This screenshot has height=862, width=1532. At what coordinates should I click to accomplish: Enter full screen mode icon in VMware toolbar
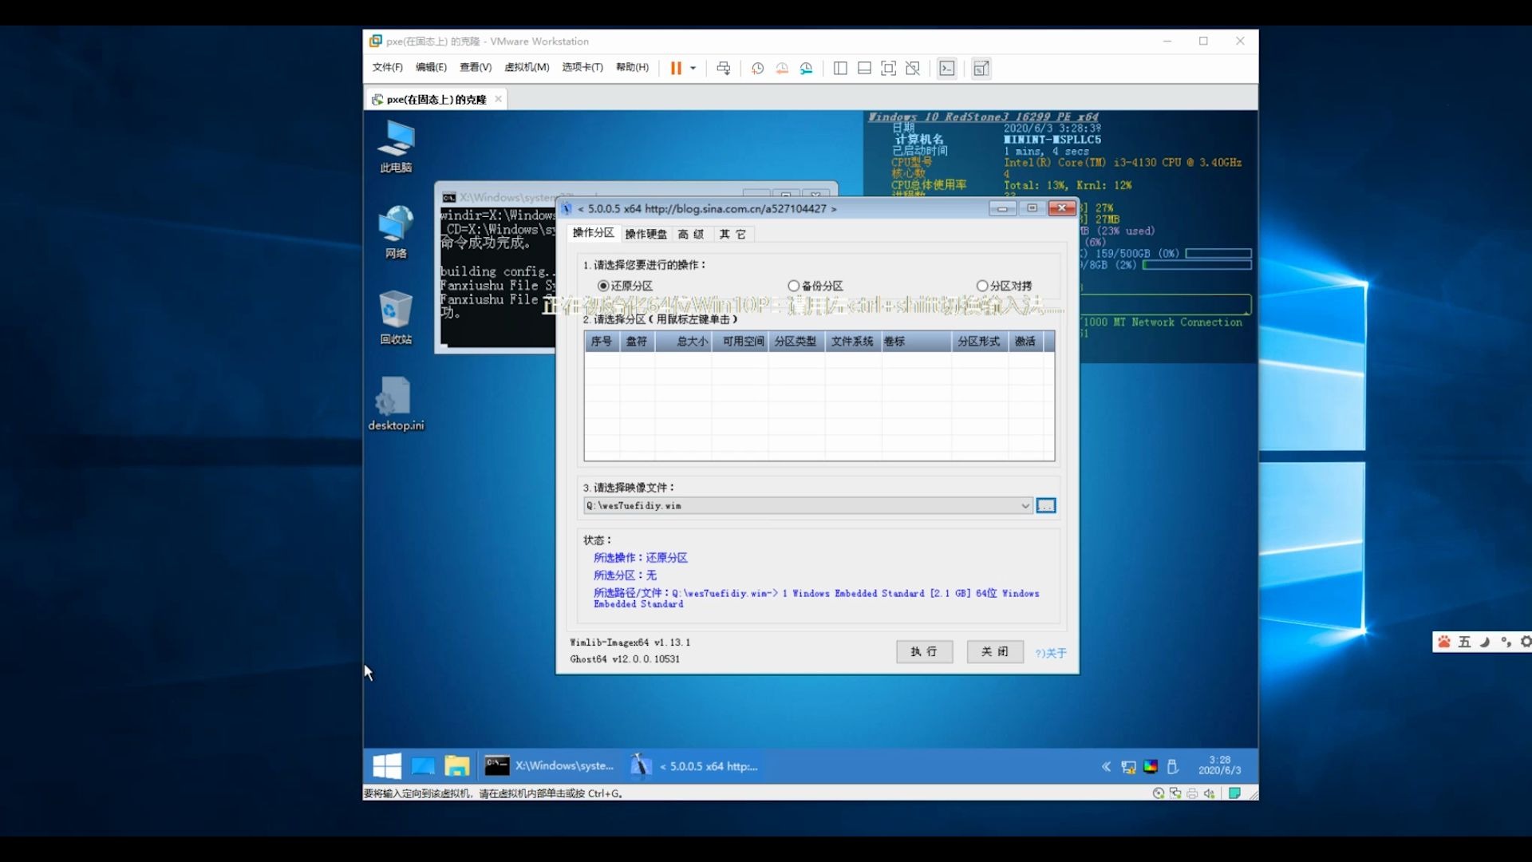point(888,69)
